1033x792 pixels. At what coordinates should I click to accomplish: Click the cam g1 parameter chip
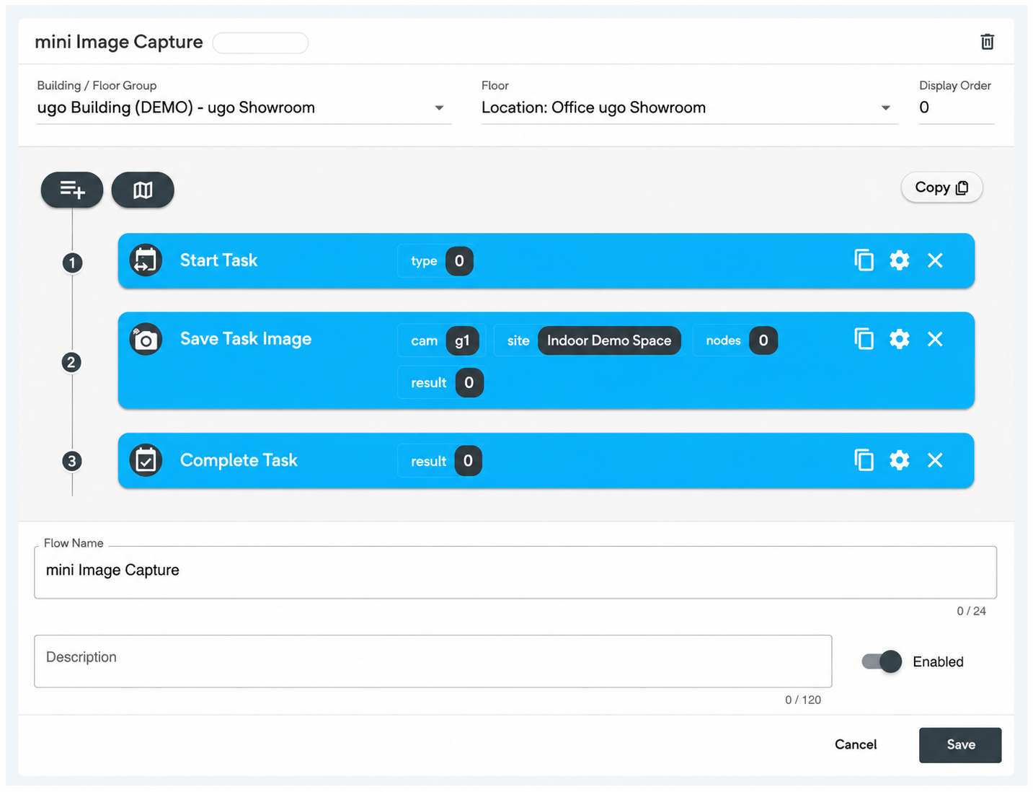(442, 340)
